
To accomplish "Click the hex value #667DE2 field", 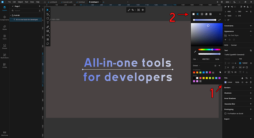I will (206, 59).
